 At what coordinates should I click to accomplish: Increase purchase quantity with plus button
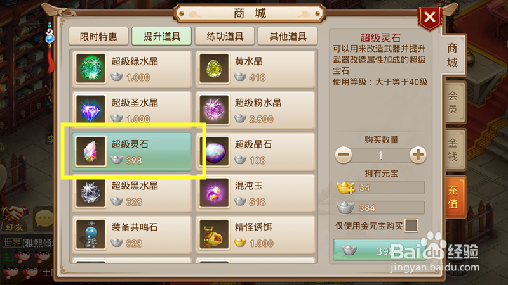418,155
